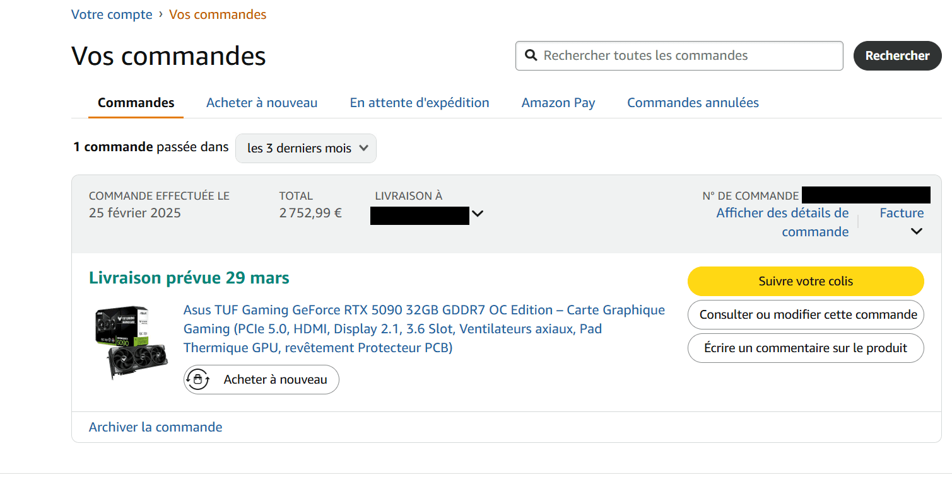Click the RTX 5090 product thumbnail
Screen dimensions: 952x504
tap(132, 343)
